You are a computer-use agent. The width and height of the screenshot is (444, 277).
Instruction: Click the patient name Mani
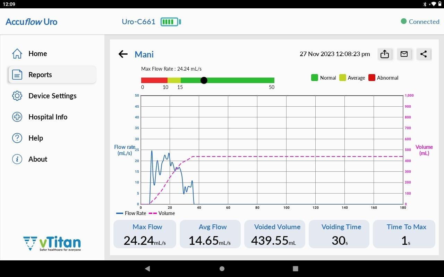144,54
